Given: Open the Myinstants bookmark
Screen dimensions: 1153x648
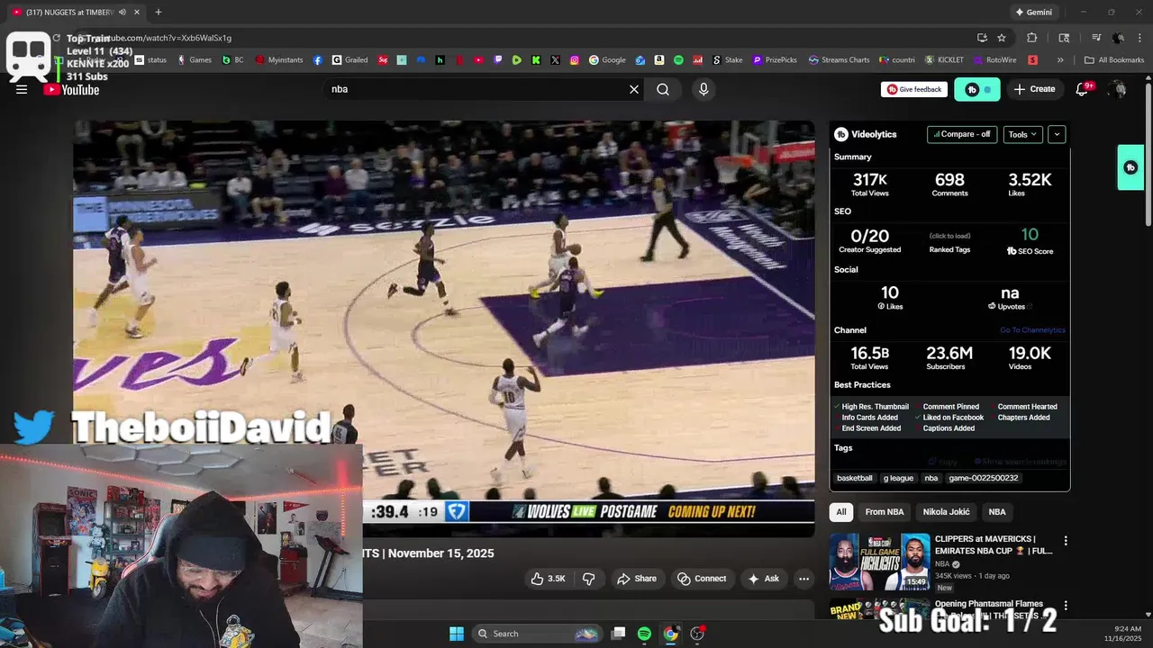Looking at the screenshot, I should (279, 60).
